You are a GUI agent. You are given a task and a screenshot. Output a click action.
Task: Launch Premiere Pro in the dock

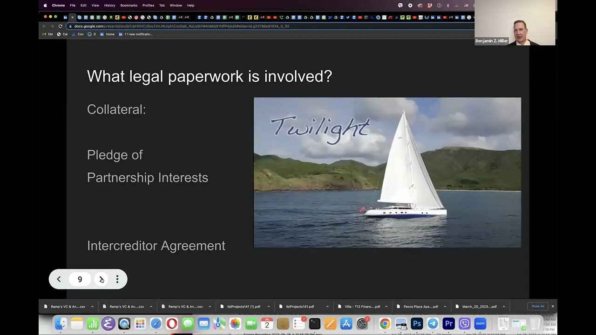pyautogui.click(x=448, y=323)
